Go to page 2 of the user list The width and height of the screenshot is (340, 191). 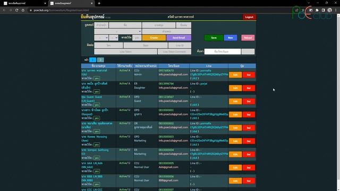(x=100, y=60)
